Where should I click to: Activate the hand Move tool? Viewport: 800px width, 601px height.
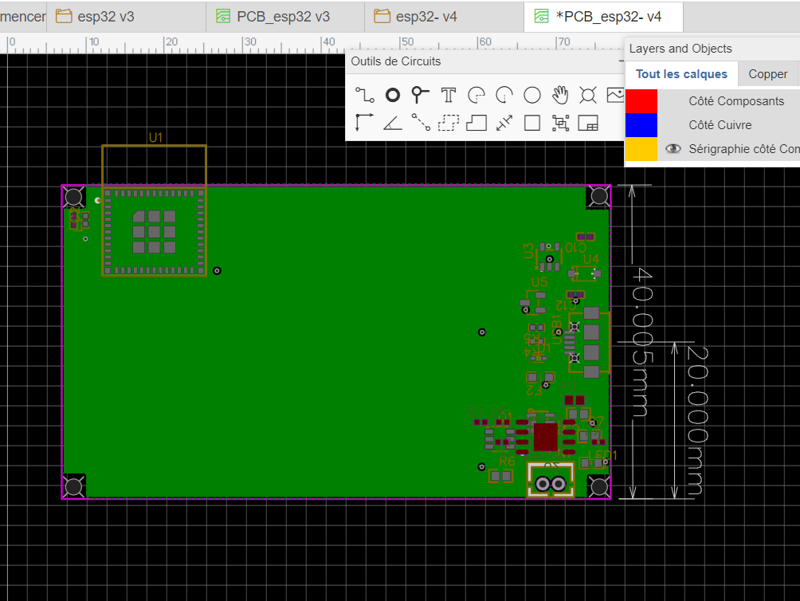click(560, 95)
